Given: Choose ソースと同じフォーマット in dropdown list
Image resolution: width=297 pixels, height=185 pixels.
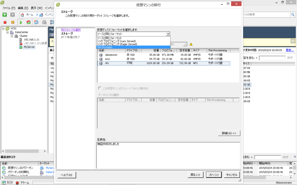Looking at the screenshot, I should pyautogui.click(x=133, y=38).
